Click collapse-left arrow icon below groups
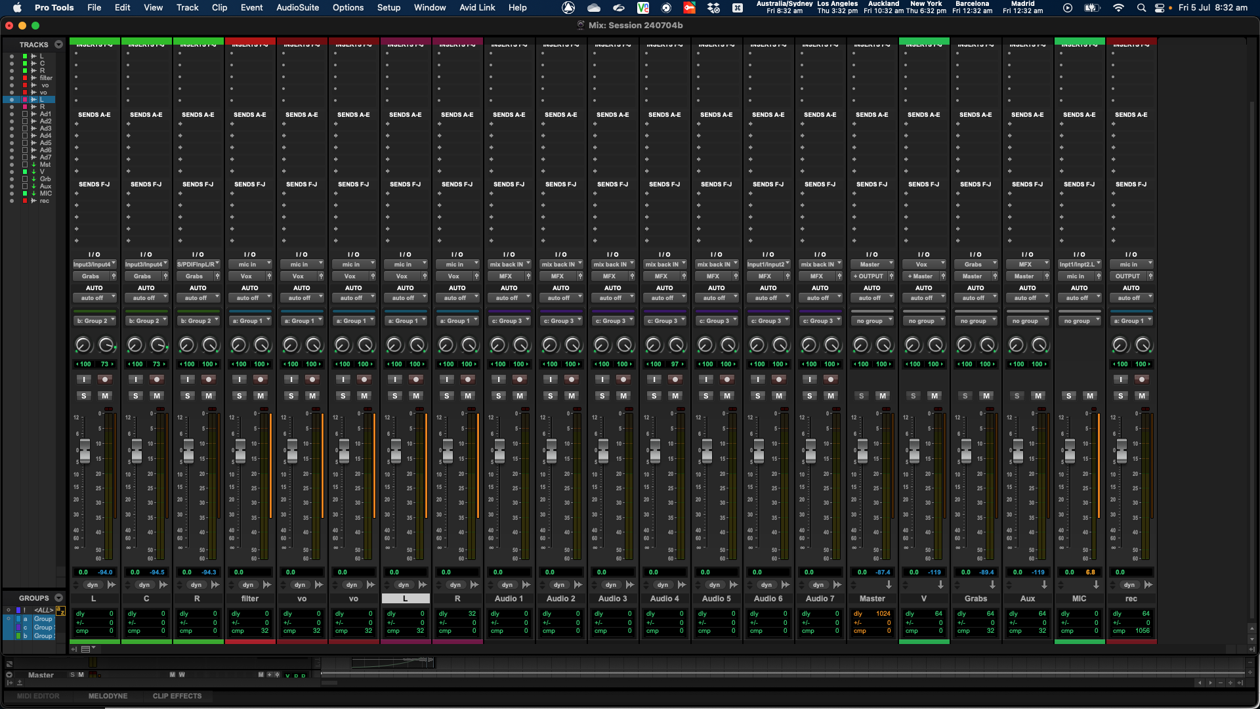Image resolution: width=1260 pixels, height=709 pixels. pyautogui.click(x=74, y=649)
